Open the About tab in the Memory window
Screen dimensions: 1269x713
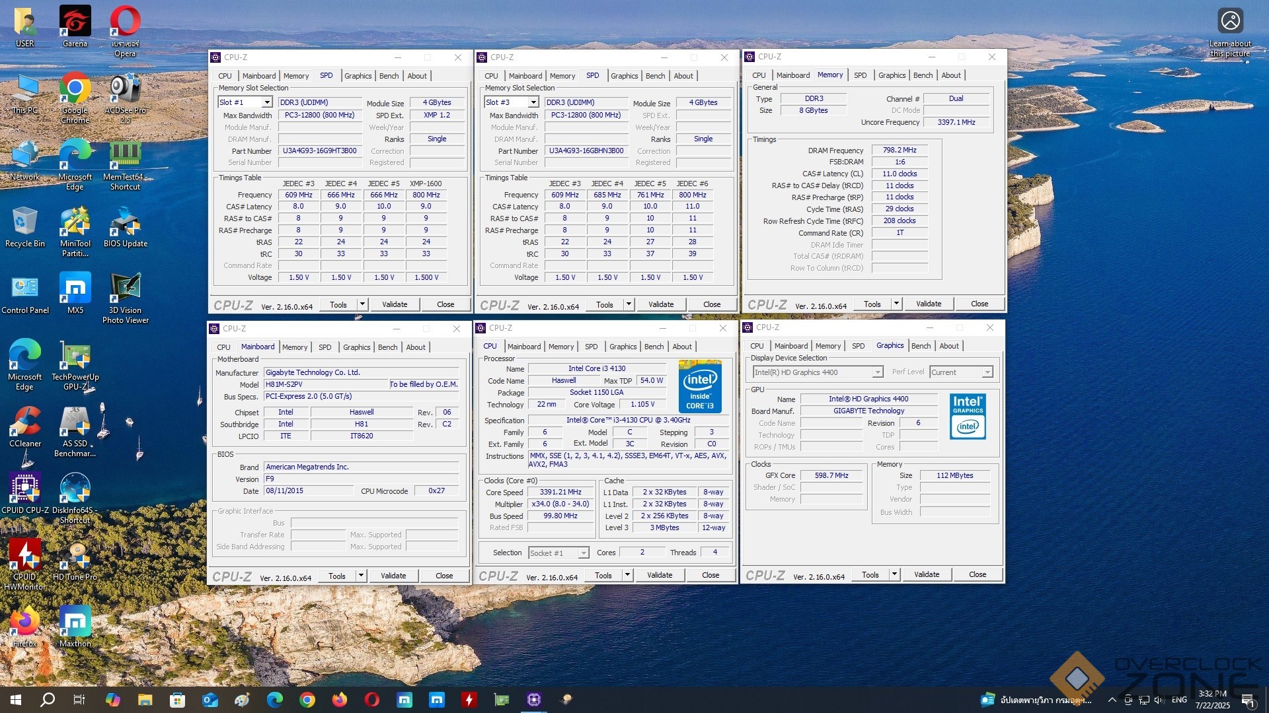(950, 75)
